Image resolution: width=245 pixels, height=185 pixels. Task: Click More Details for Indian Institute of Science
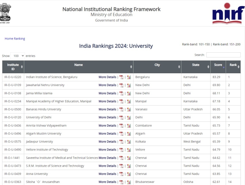(x=107, y=77)
